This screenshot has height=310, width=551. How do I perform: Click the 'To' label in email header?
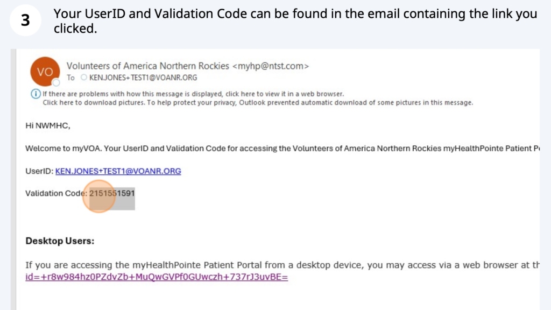(x=70, y=77)
